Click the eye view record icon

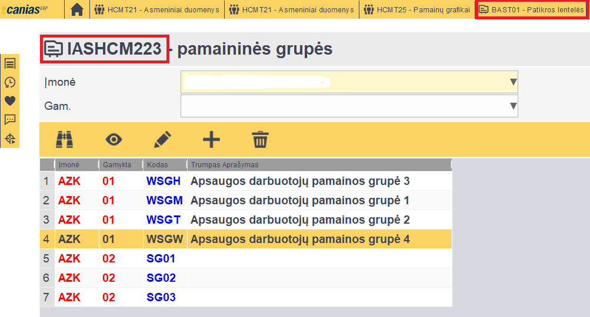(114, 139)
